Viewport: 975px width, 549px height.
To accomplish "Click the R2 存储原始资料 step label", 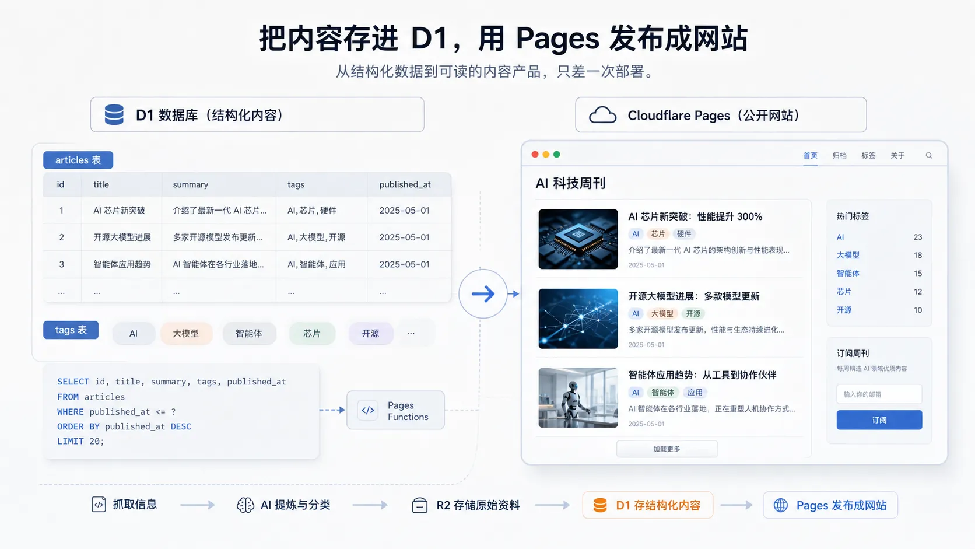I will click(x=478, y=505).
